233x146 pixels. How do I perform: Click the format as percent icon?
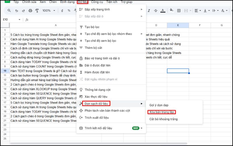tap(69, 11)
